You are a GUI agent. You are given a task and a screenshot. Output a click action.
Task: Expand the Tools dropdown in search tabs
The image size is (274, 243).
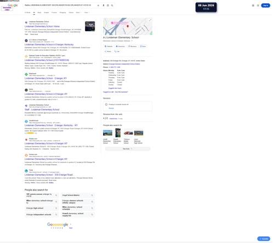click(87, 13)
